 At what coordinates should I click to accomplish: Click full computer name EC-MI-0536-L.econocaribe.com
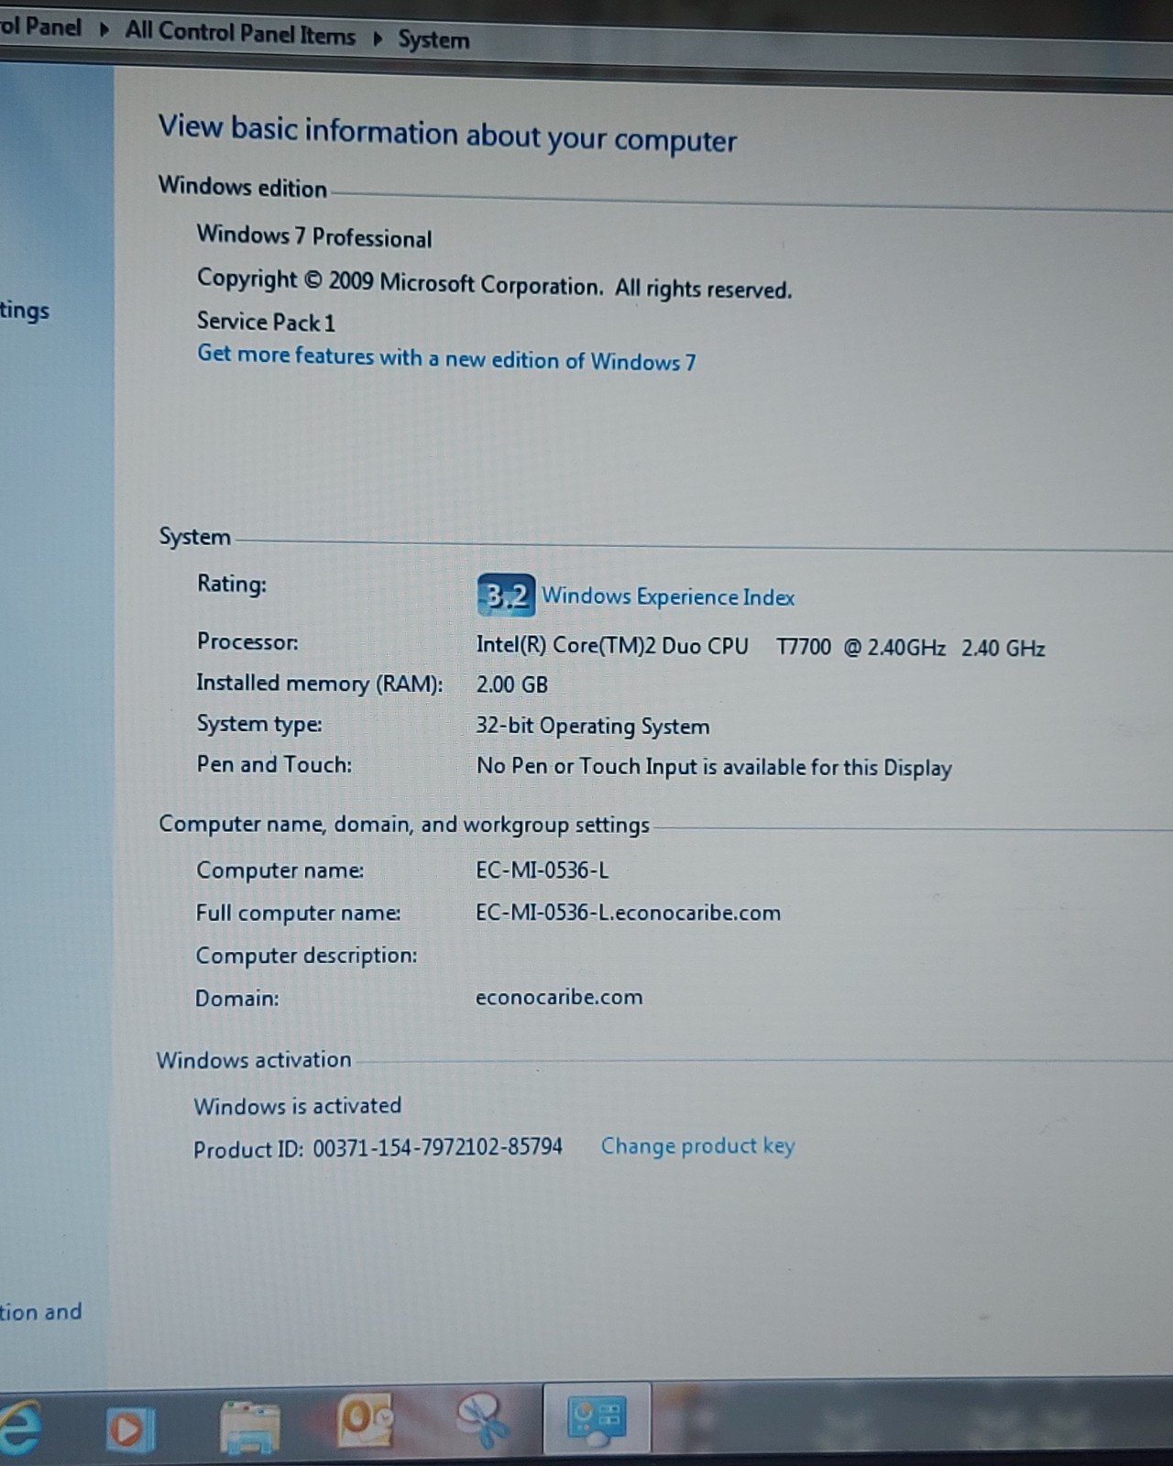629,913
